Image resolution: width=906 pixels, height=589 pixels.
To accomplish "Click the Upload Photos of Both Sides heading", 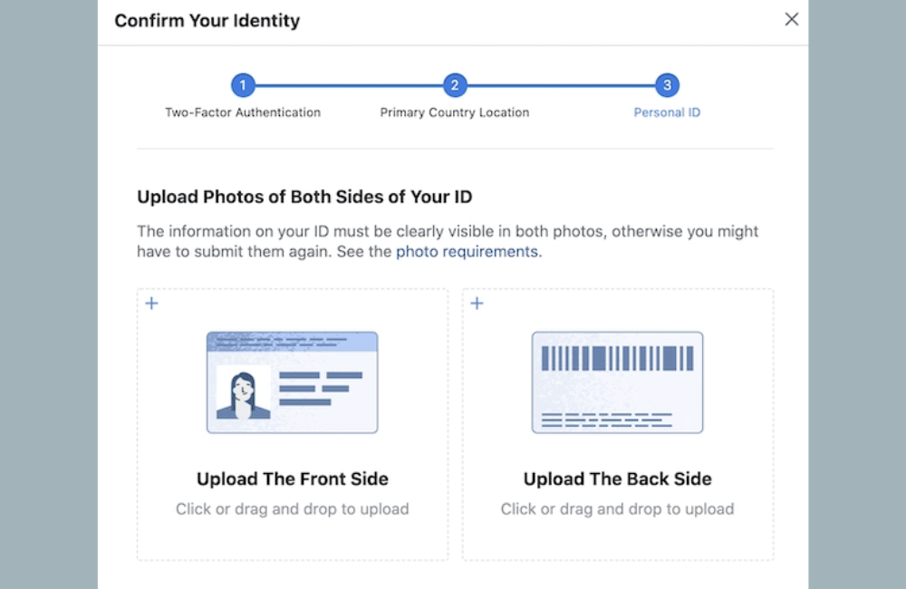I will point(304,197).
